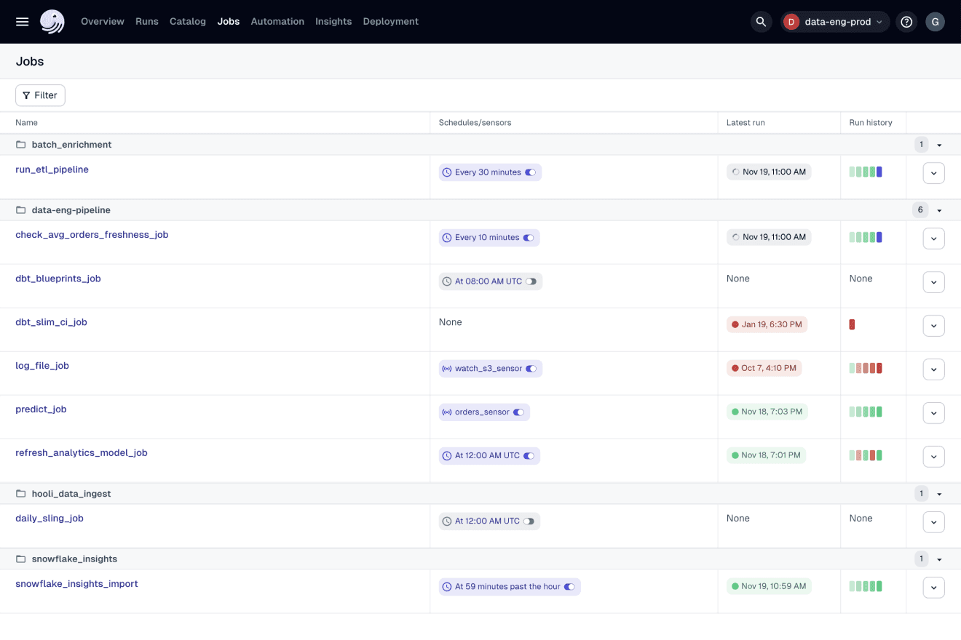This screenshot has height=640, width=961.
Task: Switch to the Automation tab
Action: click(277, 22)
